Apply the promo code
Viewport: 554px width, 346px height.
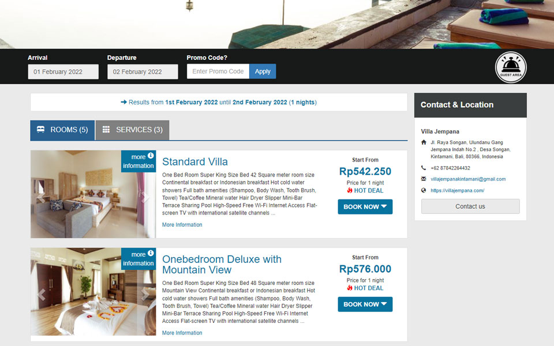point(263,72)
